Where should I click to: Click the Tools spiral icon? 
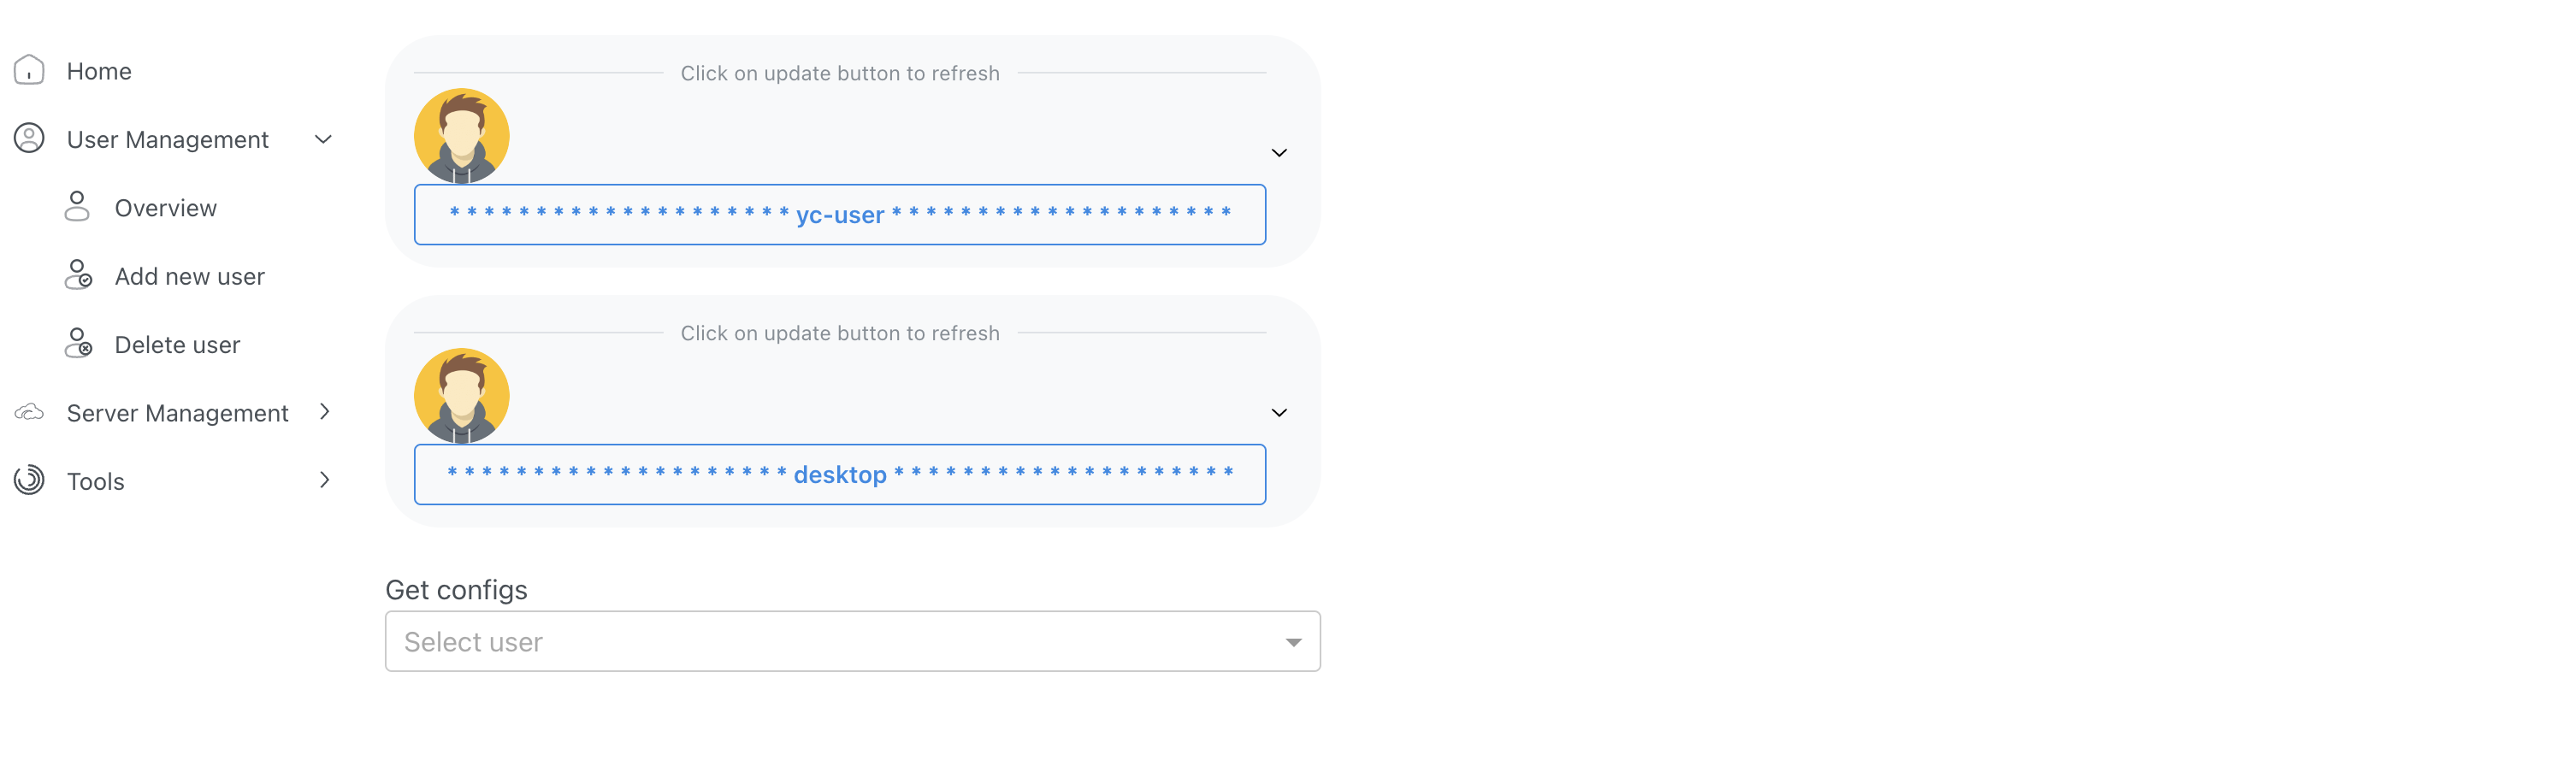(x=29, y=480)
